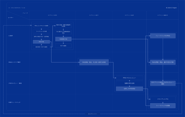This screenshot has height=117, width=185.
Task: Select the '完了を通知' box
Action: pyautogui.click(x=63, y=46)
